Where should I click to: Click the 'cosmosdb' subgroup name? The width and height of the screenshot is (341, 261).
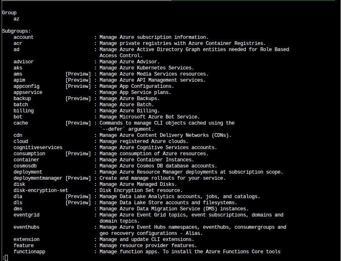pos(25,166)
